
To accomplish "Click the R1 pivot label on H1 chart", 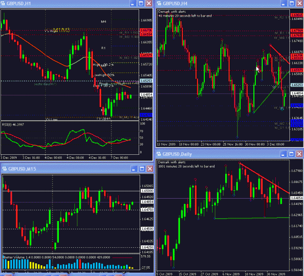I will (x=103, y=48).
